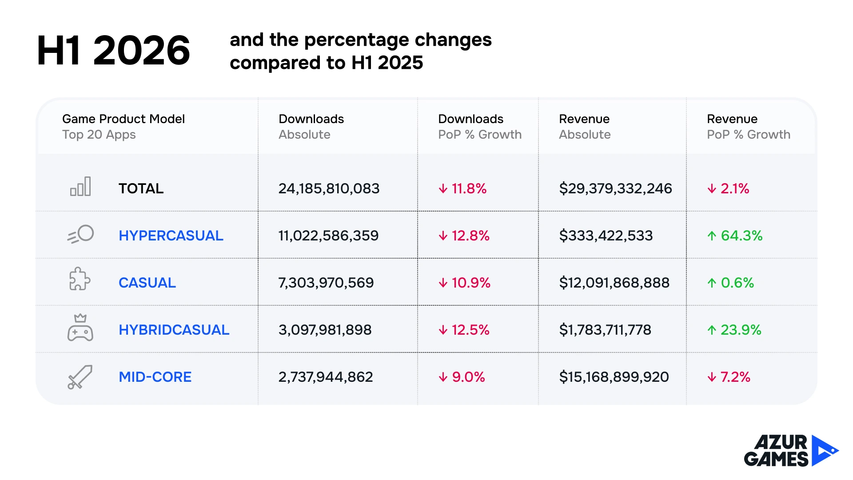Click the Mid-Core revenue change 7.2% value

coord(735,377)
